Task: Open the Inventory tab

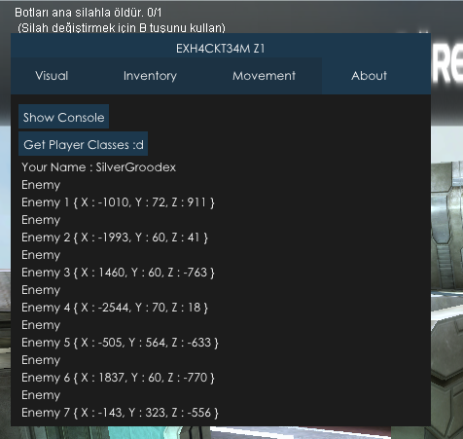Action: pos(150,76)
